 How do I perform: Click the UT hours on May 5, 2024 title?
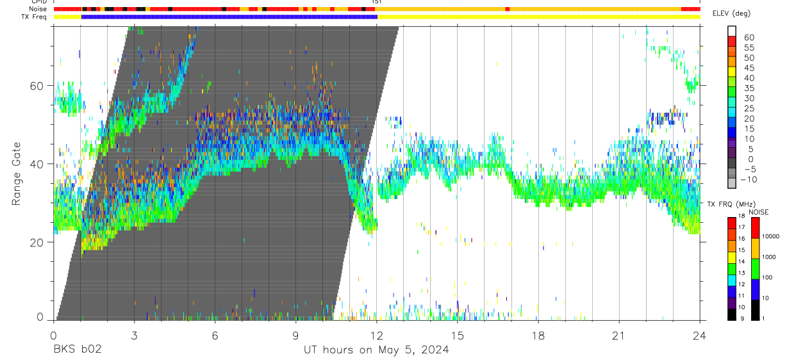coord(376,350)
